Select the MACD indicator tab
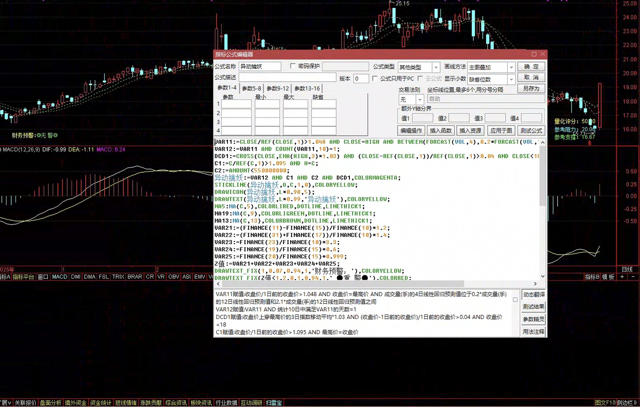Image resolution: width=640 pixels, height=408 pixels. [x=59, y=277]
